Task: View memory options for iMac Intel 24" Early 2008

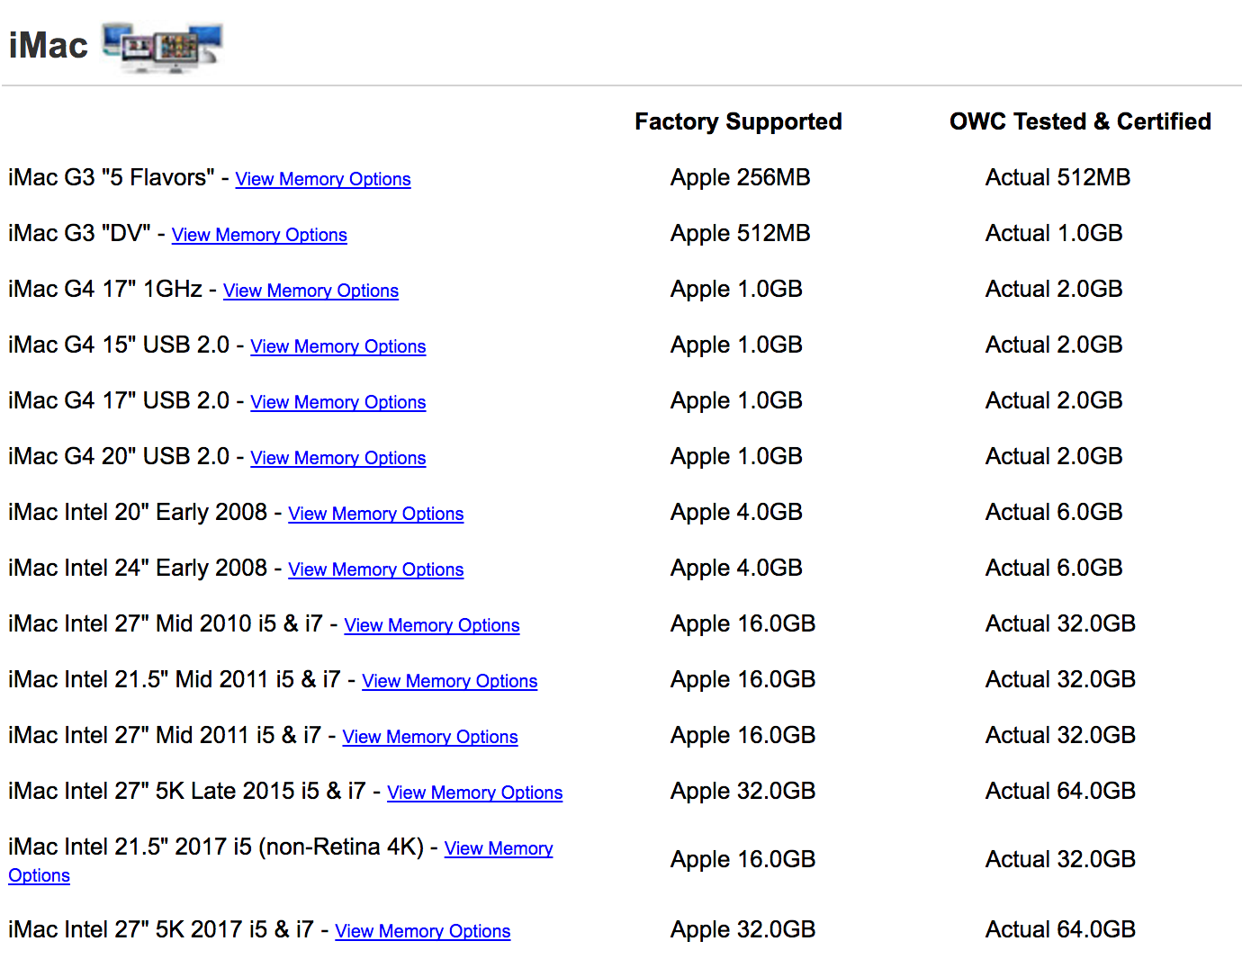Action: [376, 569]
